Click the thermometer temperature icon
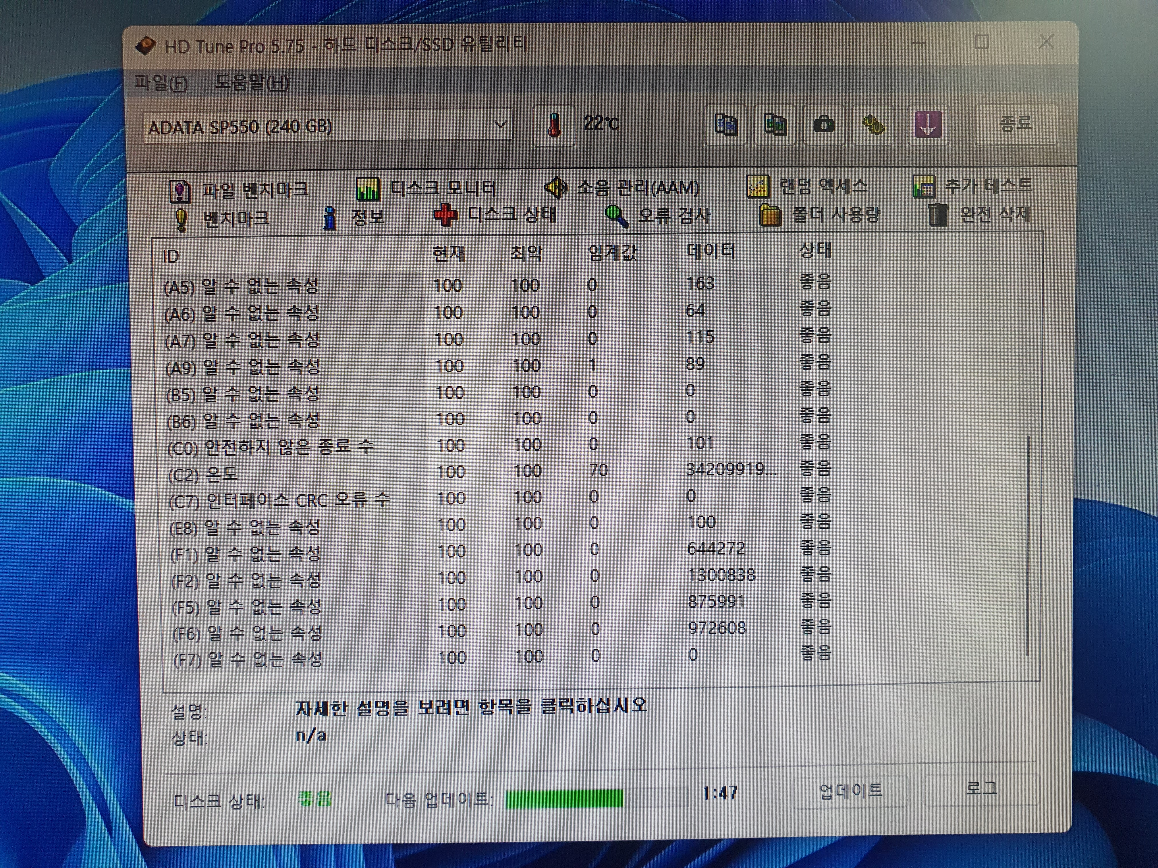1158x868 pixels. pos(554,125)
